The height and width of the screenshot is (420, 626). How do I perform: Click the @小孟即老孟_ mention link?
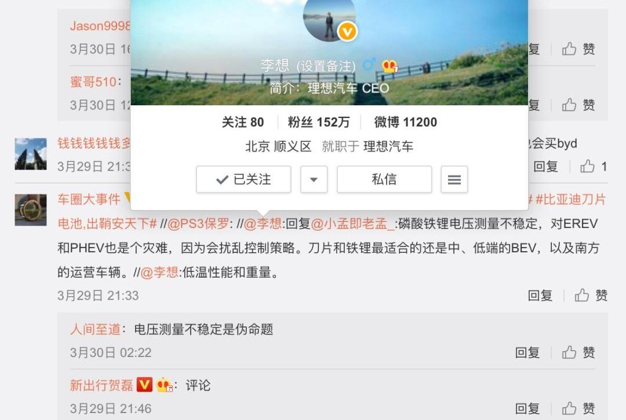(353, 224)
